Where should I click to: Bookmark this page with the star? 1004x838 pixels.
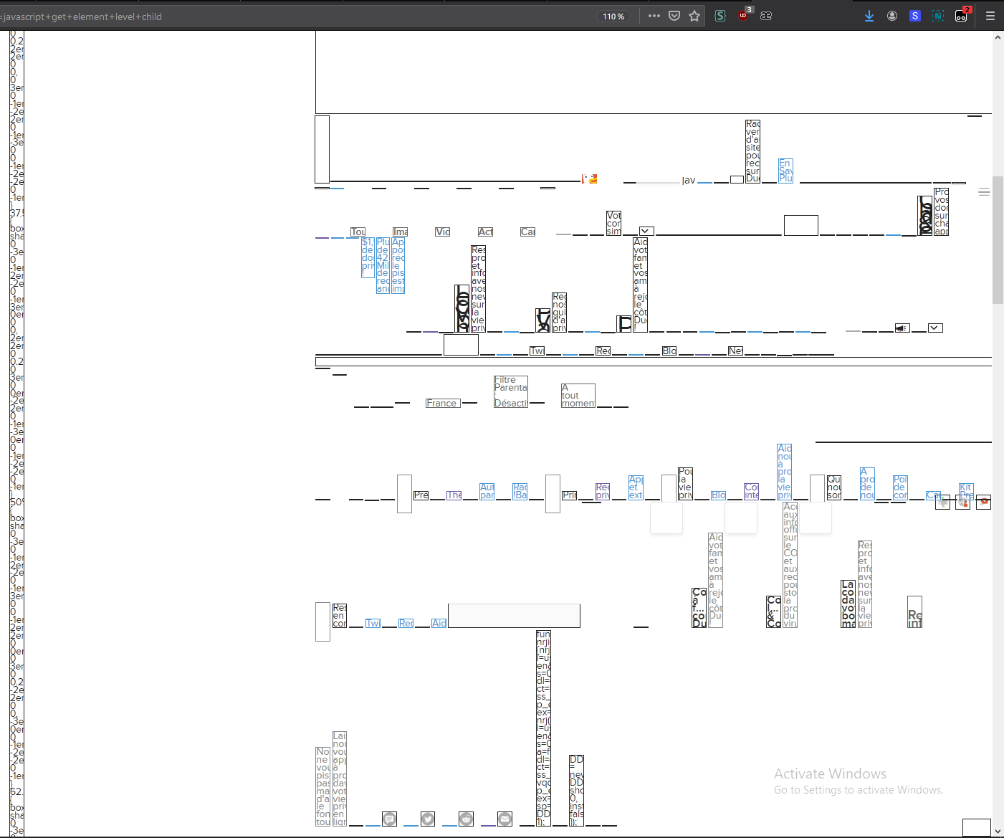click(x=694, y=16)
